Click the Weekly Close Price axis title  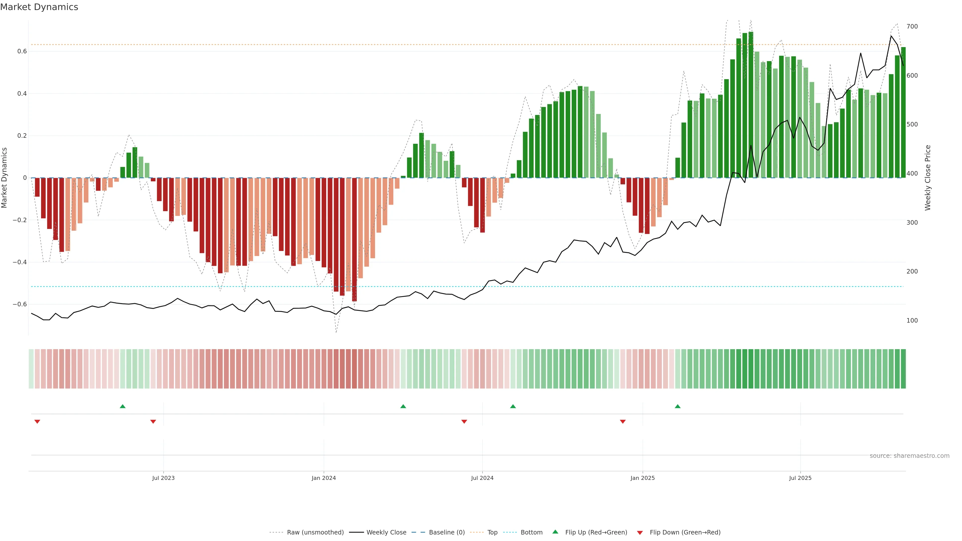(928, 178)
